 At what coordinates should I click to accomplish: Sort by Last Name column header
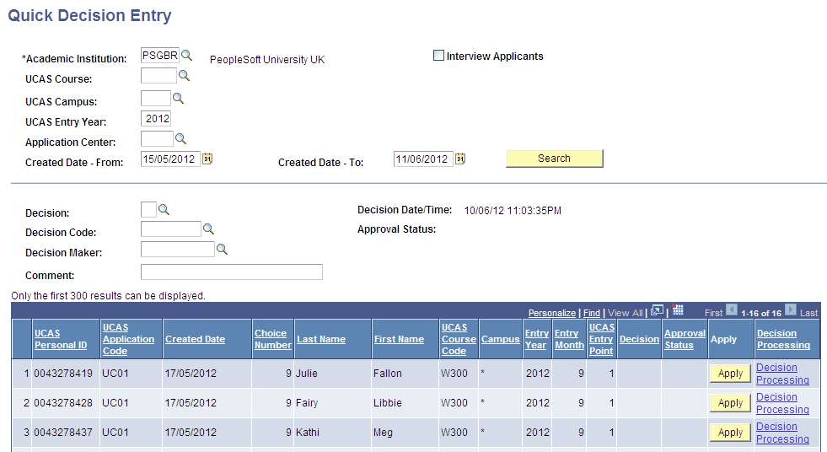(321, 339)
